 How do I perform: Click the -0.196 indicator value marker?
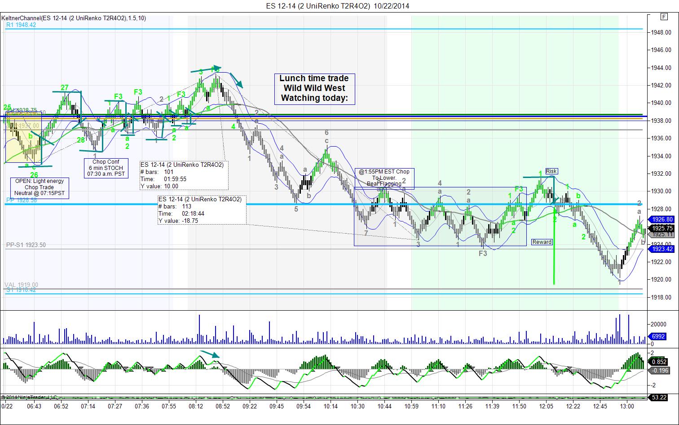(660, 370)
